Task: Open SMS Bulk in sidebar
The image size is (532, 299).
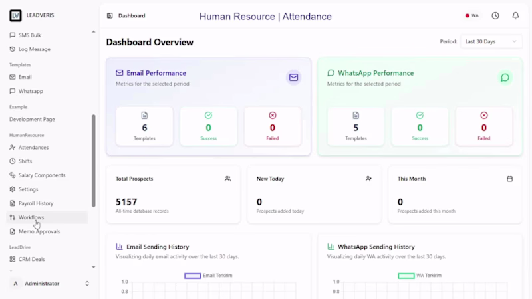Action: click(47, 35)
